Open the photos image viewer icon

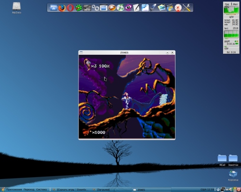tap(161, 8)
